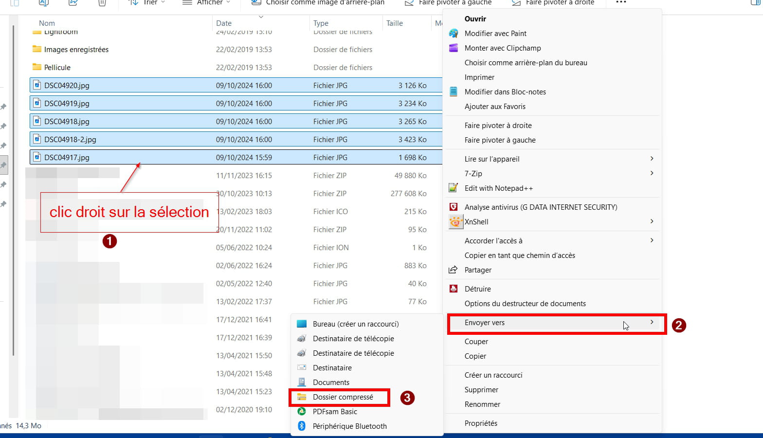Click the Détruire shredder icon

[x=454, y=289]
